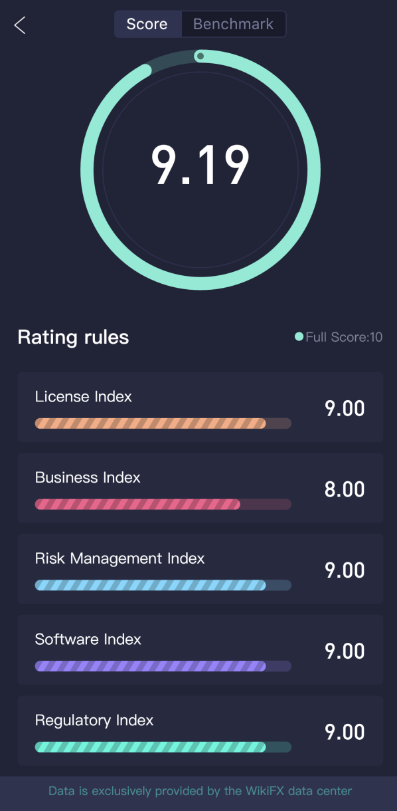The image size is (397, 811).
Task: Tap the Rating rules heading
Action: [73, 337]
